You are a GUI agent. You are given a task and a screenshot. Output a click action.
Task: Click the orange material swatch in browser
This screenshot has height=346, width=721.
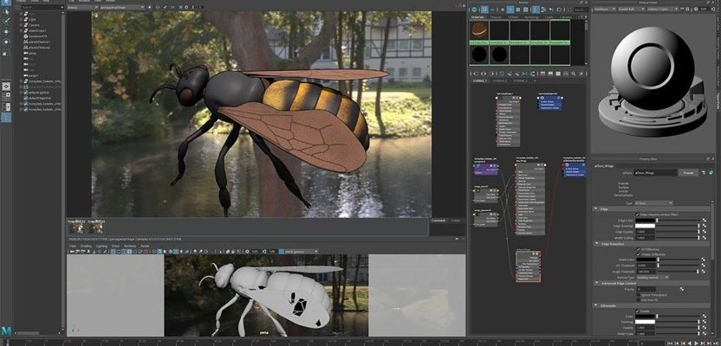477,30
